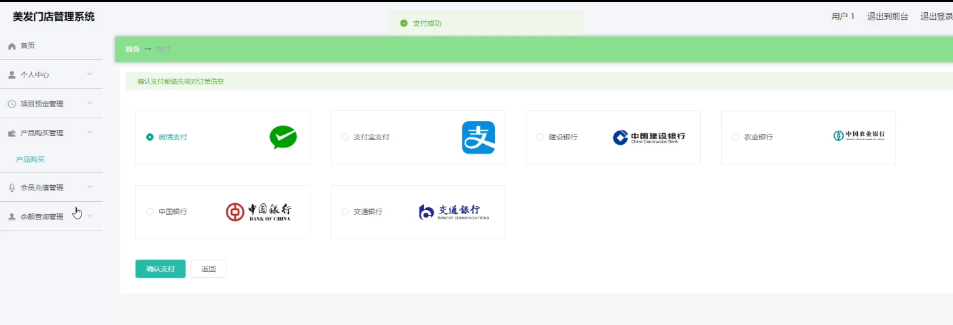The width and height of the screenshot is (953, 325).
Task: Open the 会员充值管理 sidebar menu
Action: [x=51, y=188]
